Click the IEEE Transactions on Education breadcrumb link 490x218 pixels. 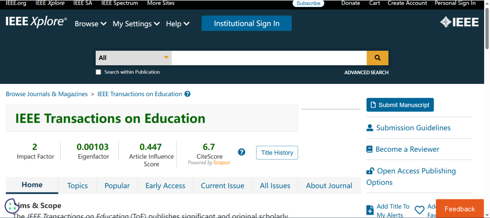pyautogui.click(x=140, y=94)
